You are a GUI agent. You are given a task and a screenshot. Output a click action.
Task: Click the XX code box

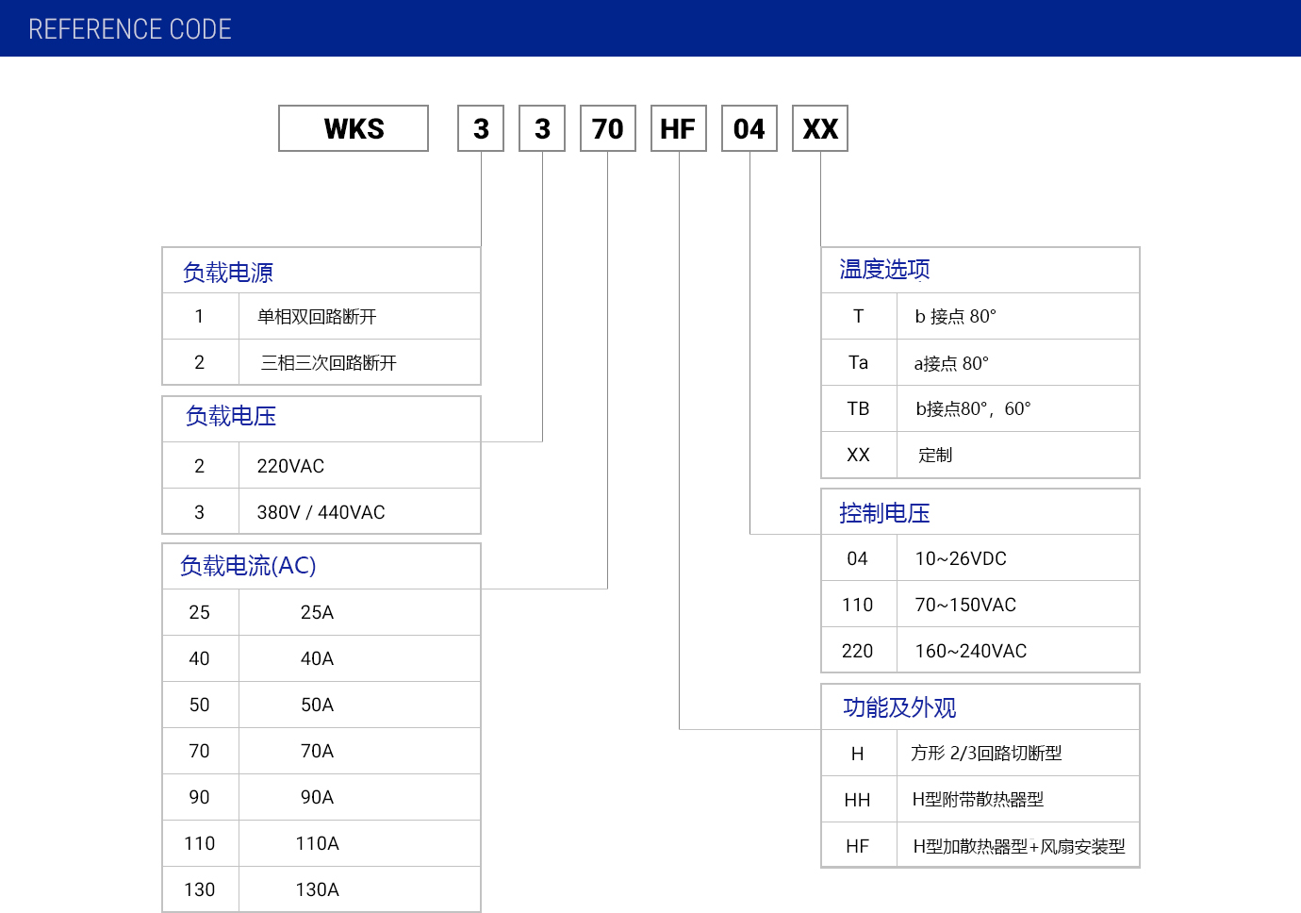(819, 128)
